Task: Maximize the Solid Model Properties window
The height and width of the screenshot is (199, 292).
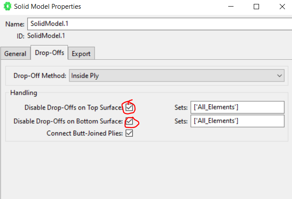Action: [x=256, y=7]
